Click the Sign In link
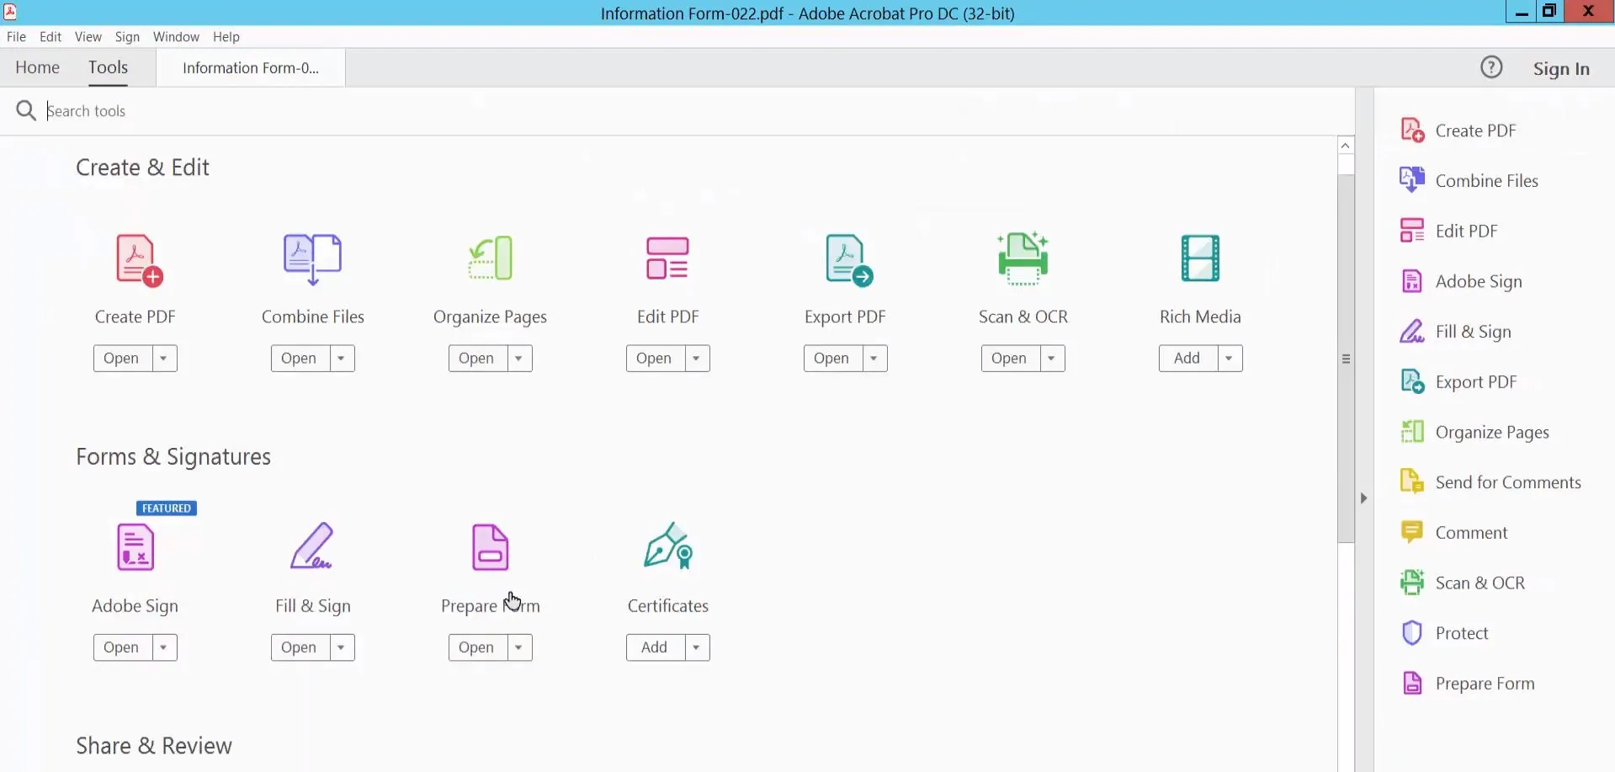The image size is (1615, 772). point(1561,69)
